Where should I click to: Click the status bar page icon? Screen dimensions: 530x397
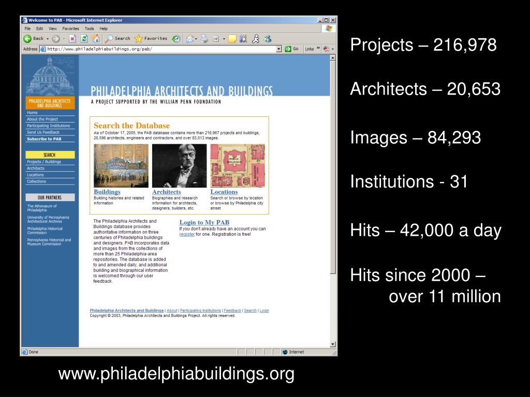click(x=25, y=352)
